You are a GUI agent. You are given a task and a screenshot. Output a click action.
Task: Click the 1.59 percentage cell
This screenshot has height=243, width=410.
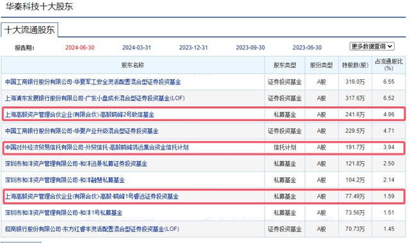[x=389, y=196]
